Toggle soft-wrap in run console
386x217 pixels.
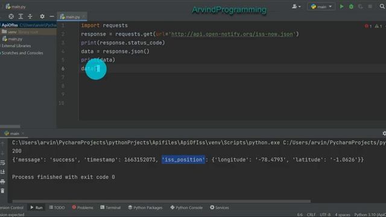click(x=2, y=163)
